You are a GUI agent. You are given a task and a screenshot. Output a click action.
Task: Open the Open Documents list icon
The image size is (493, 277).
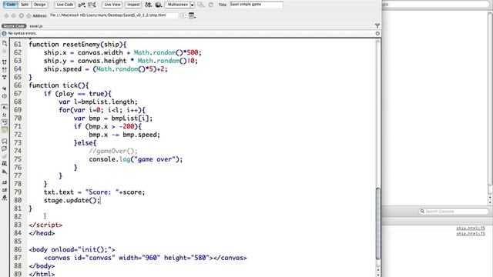tap(5, 43)
